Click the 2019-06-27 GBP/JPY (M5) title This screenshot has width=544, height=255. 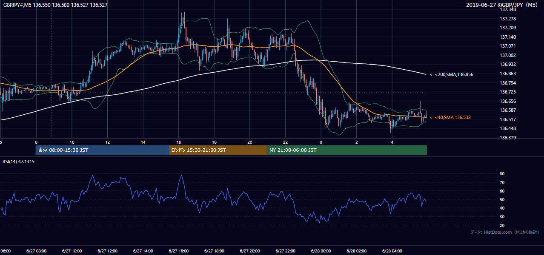[x=502, y=5]
